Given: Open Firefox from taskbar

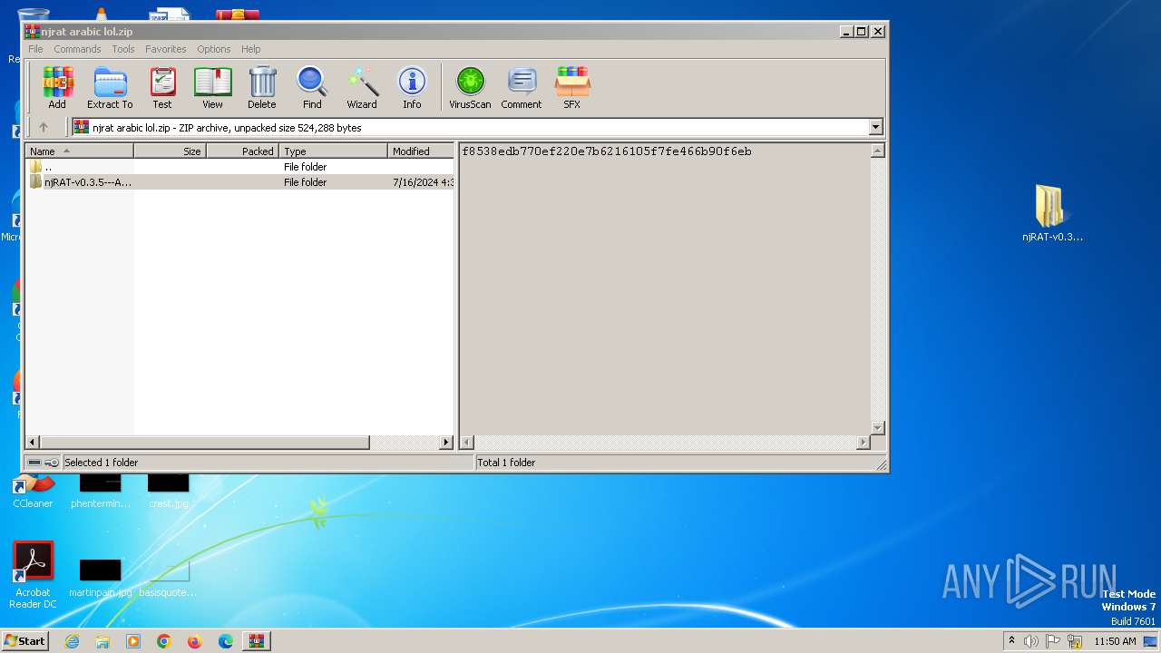Looking at the screenshot, I should [x=195, y=641].
